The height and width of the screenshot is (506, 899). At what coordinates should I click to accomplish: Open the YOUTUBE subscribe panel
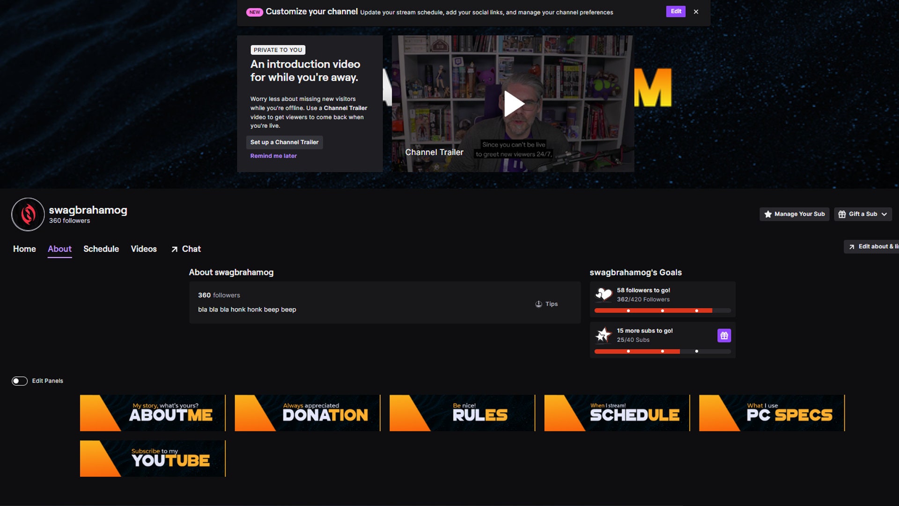[x=153, y=458]
